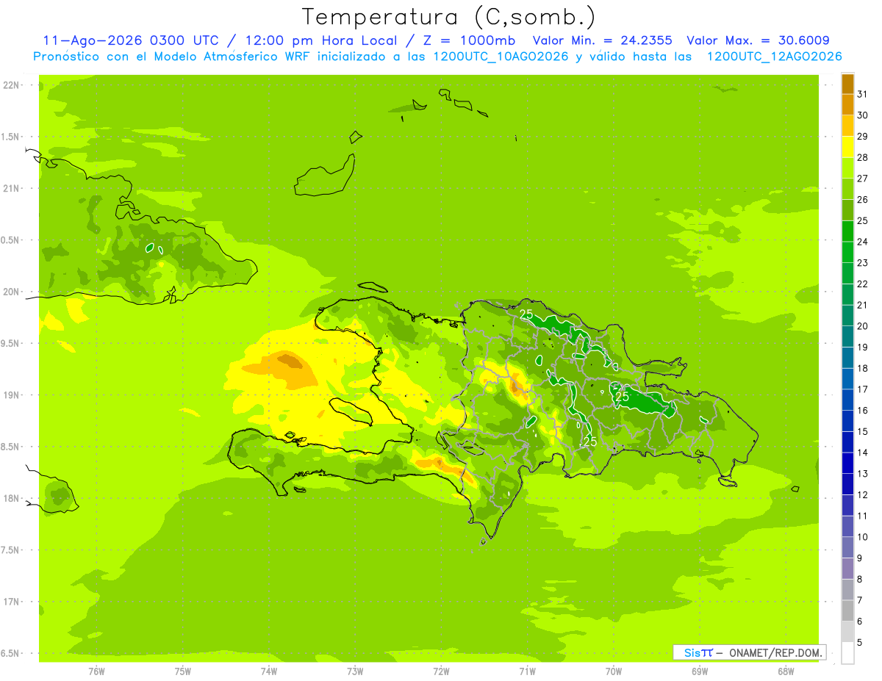Click legend value 24
This screenshot has height=681, width=882.
tap(863, 242)
